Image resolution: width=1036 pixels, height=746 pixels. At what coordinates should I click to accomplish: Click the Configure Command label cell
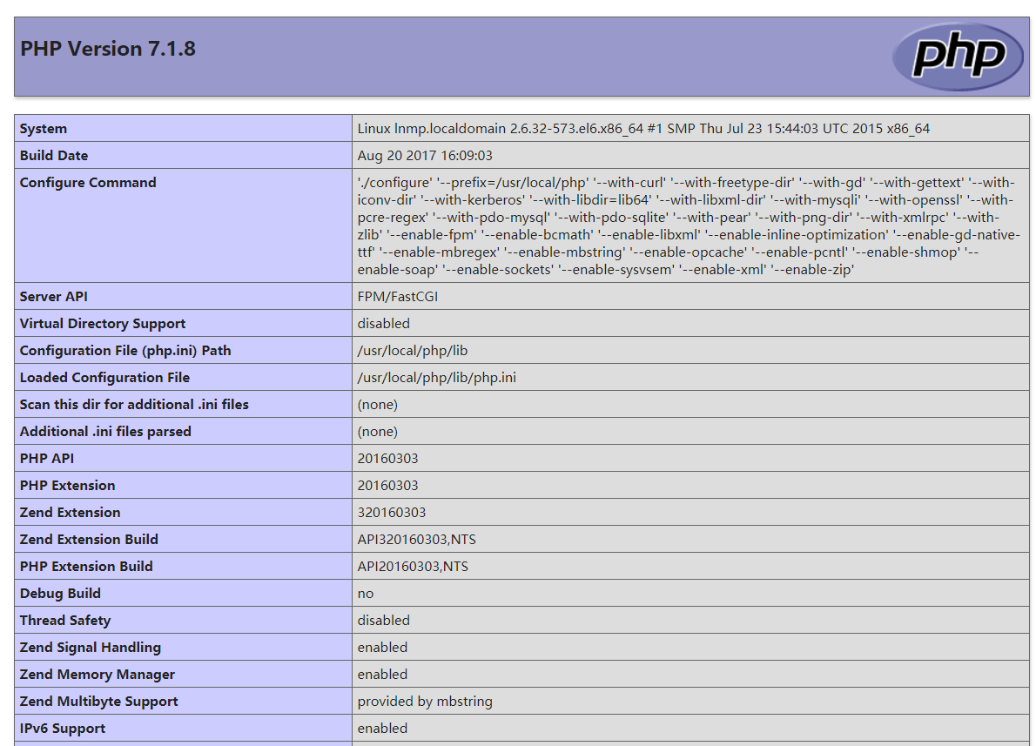tap(88, 183)
